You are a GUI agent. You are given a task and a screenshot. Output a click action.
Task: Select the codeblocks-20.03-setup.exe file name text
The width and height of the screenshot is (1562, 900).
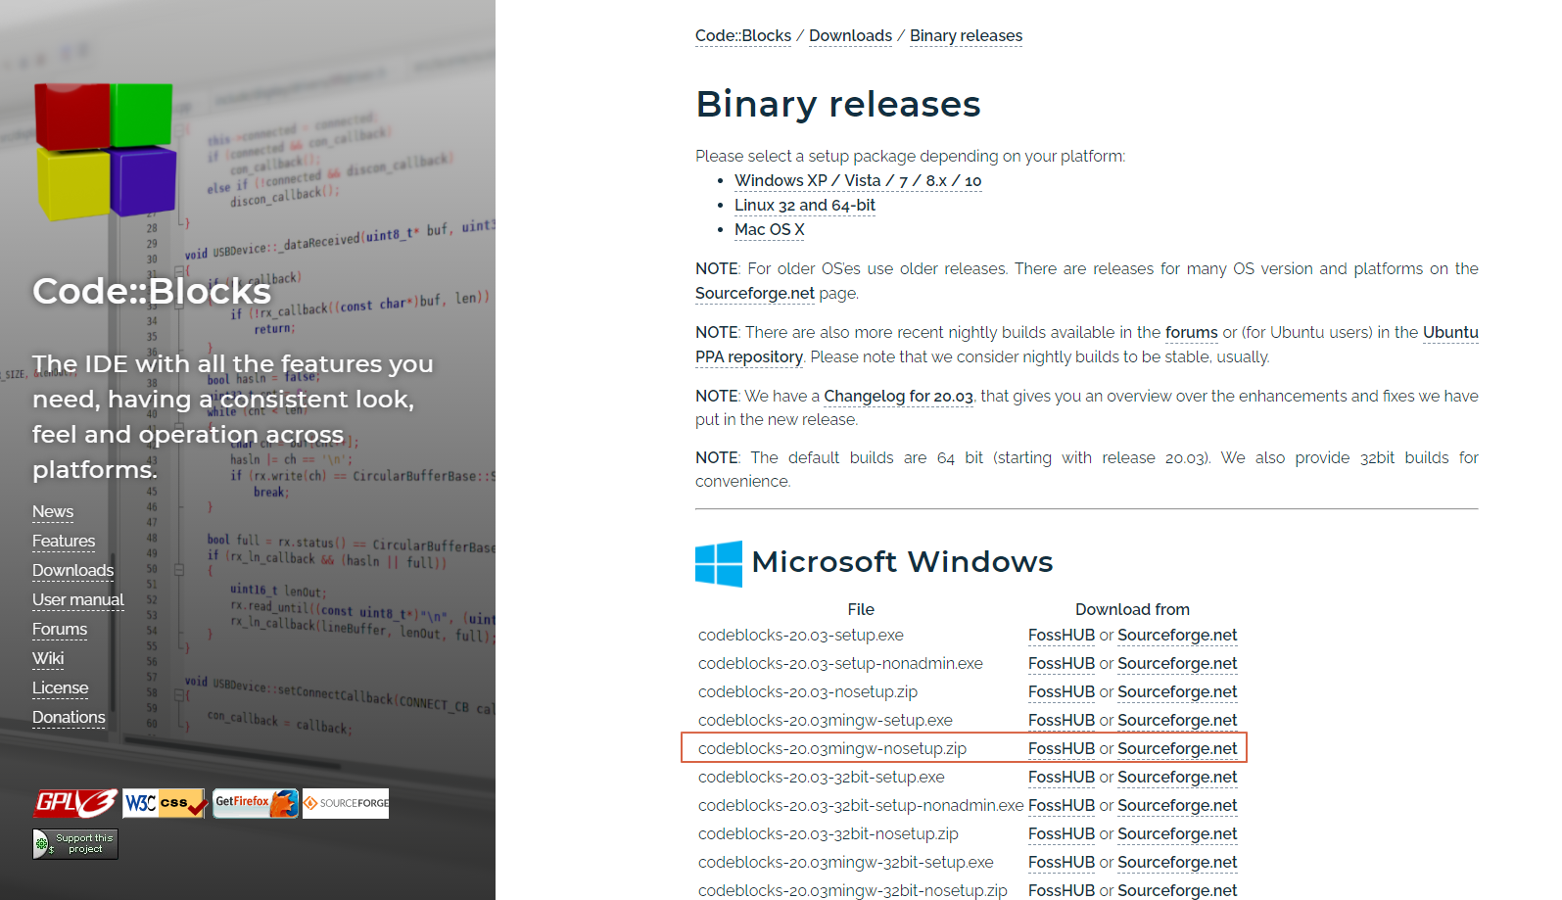tap(801, 636)
